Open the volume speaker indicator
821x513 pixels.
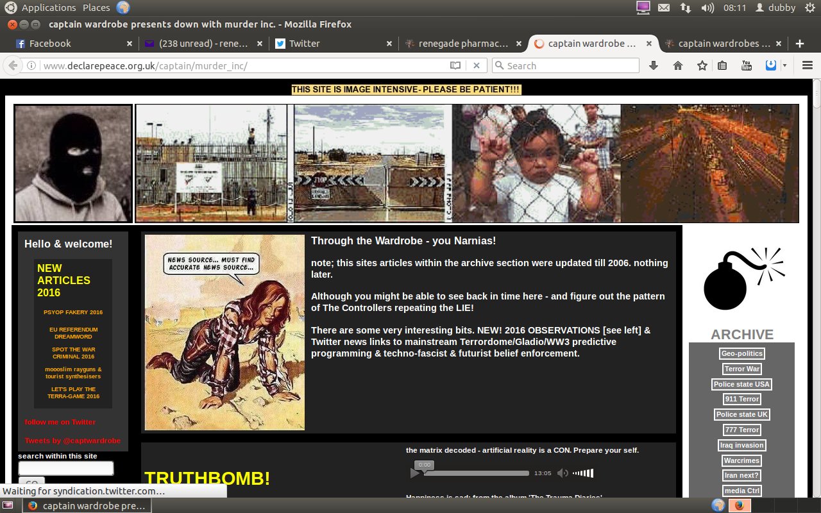coord(707,8)
